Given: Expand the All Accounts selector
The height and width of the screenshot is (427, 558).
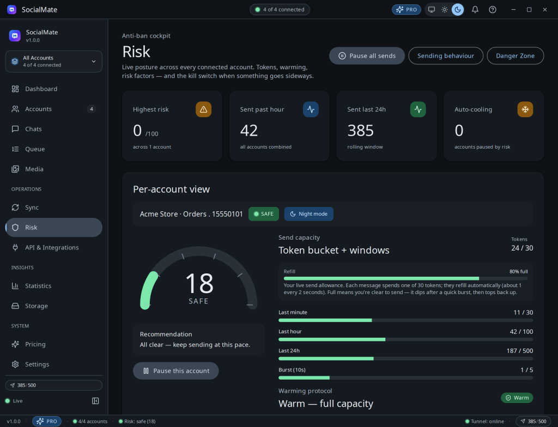Looking at the screenshot, I should [54, 61].
